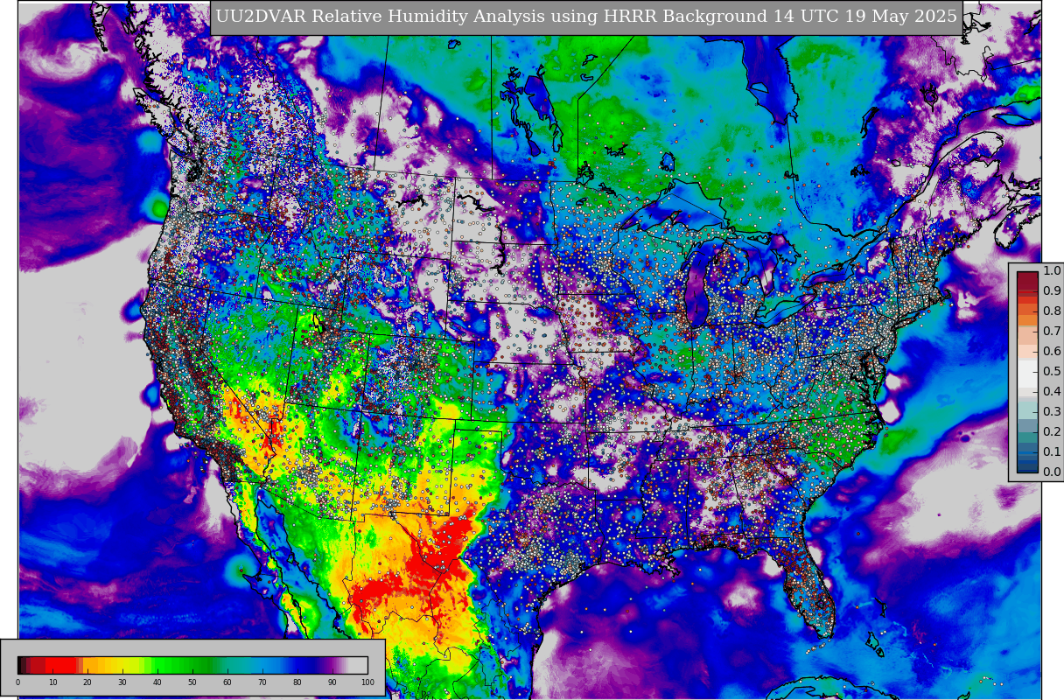The width and height of the screenshot is (1064, 700).
Task: Click the "0.9" label on the right legend
Action: (1052, 291)
